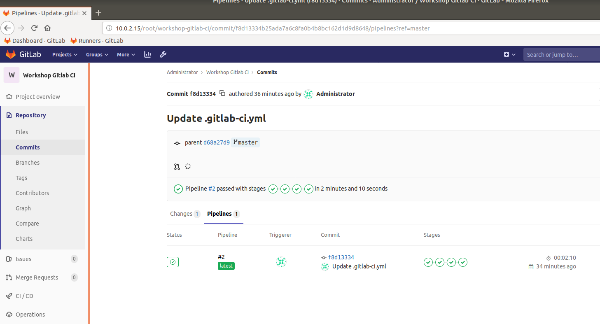Open the More menu in the navbar

(125, 54)
